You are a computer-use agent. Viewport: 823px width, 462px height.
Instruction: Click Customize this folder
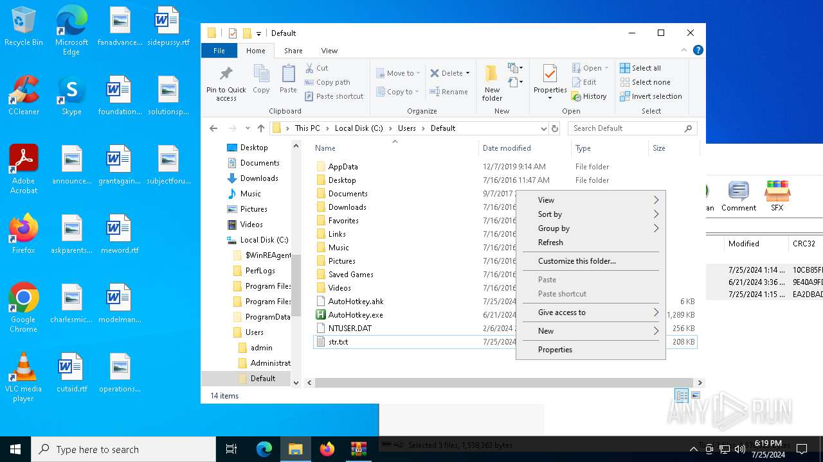(x=590, y=261)
